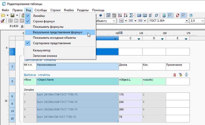Image resolution: width=205 pixels, height=125 pixels.
Task: Click the ascending sort А-Я icon
Action: [120, 15]
